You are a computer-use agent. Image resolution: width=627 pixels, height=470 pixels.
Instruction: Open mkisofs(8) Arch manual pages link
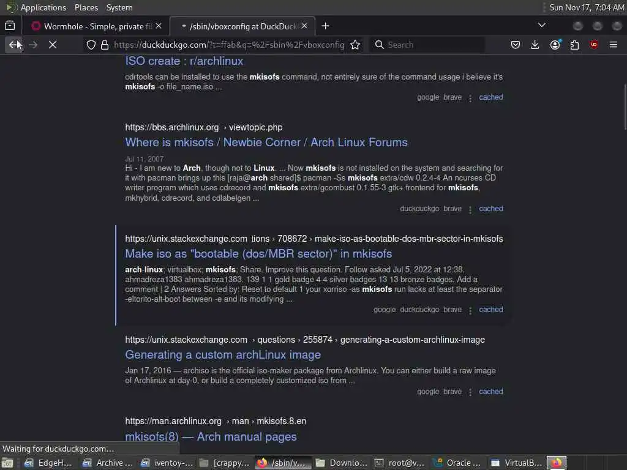(x=211, y=436)
